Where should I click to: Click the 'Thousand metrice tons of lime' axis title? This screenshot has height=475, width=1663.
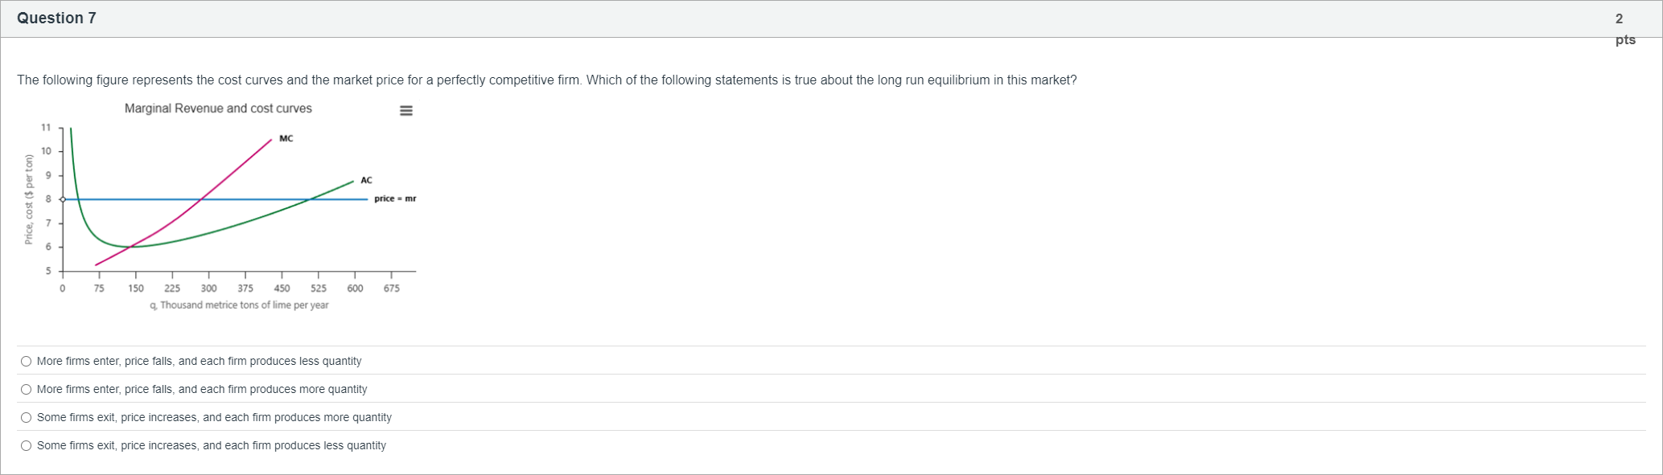239,305
